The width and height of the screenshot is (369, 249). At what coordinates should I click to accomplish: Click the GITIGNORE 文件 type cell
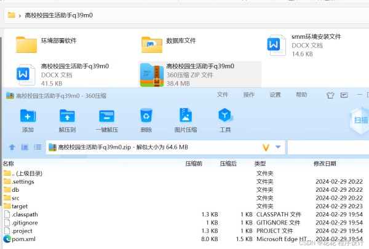[x=278, y=223]
